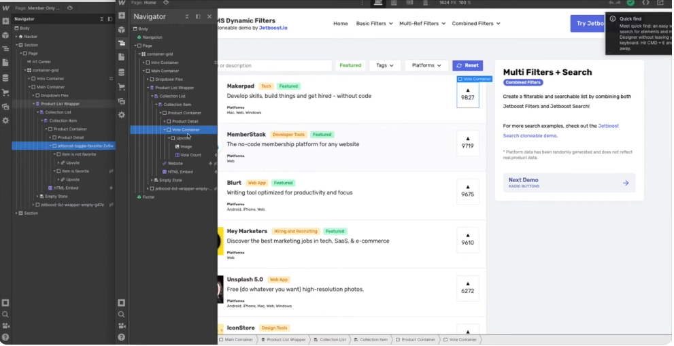Toggle upvote box showing 6272 for Unsplash 5.0
The height and width of the screenshot is (346, 674).
point(468,288)
